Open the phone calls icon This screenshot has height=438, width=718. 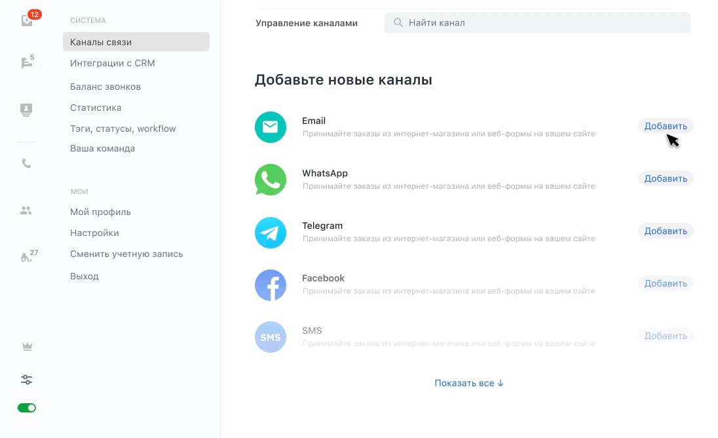(x=27, y=163)
